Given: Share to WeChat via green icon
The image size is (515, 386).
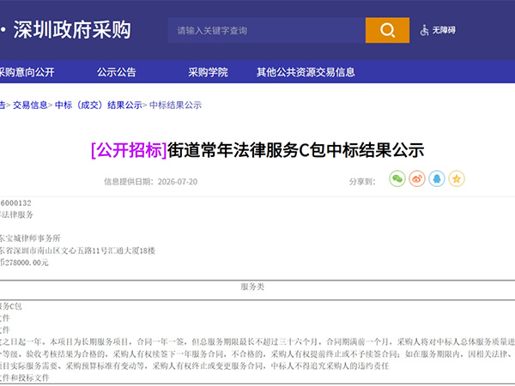Looking at the screenshot, I should (397, 179).
